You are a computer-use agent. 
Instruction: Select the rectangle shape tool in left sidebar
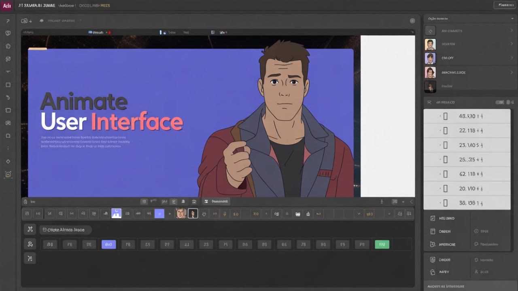[8, 85]
